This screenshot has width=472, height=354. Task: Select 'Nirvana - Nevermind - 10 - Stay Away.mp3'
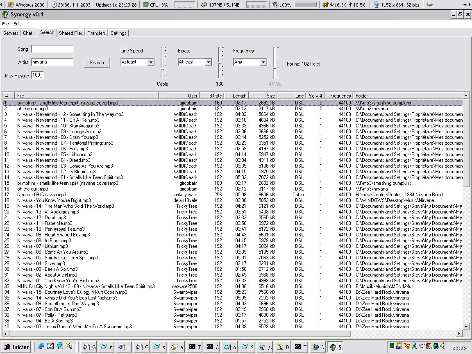pos(233,126)
